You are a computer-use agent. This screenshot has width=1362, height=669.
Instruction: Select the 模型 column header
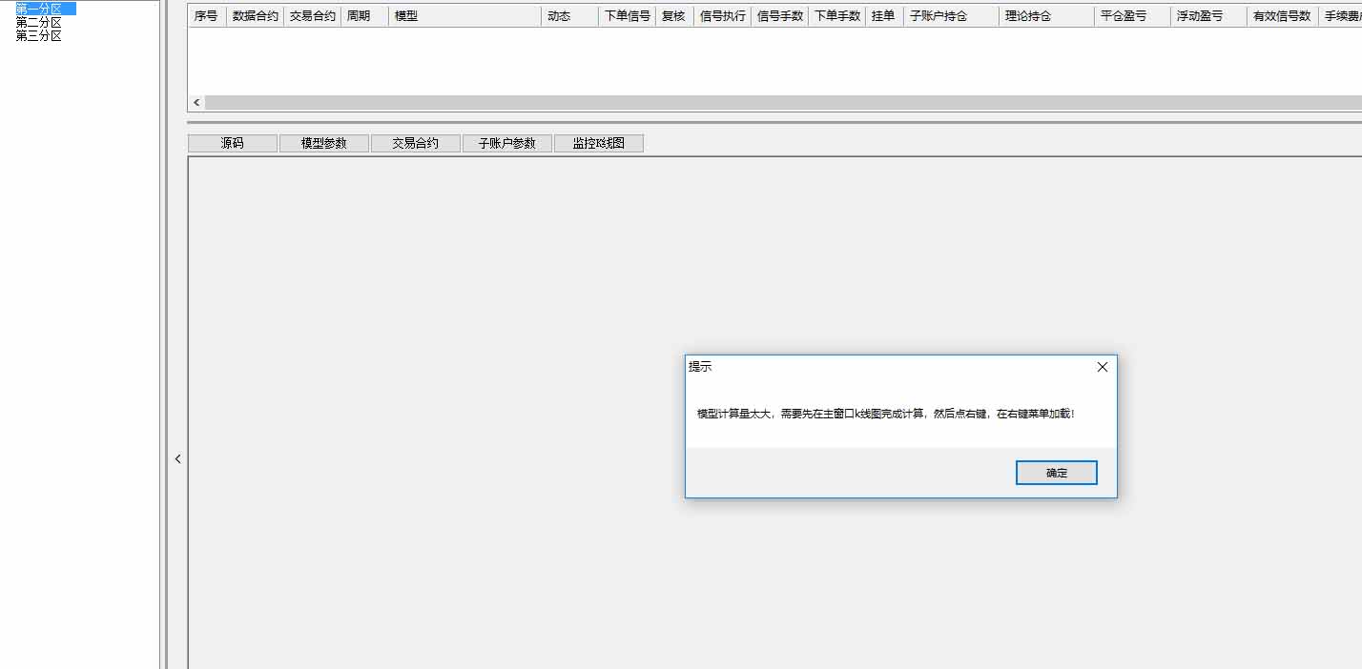(x=464, y=16)
